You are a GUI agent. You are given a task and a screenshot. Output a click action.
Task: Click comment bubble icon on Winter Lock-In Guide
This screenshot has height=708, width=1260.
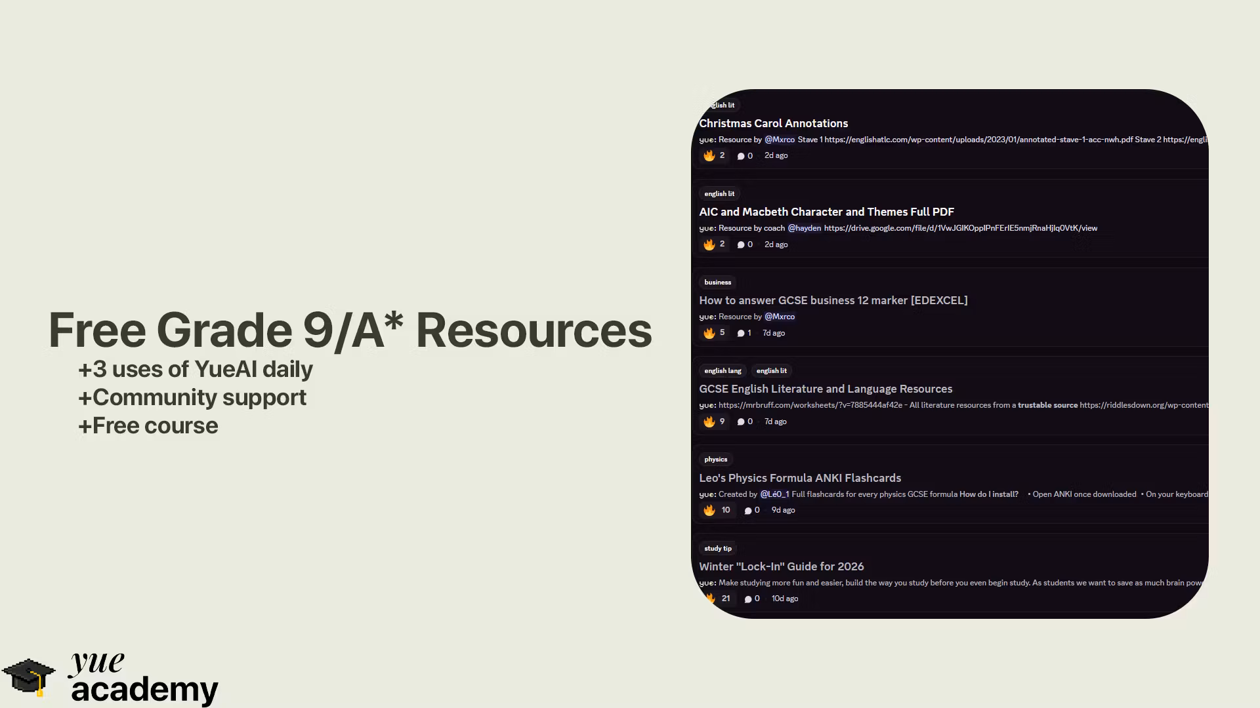[748, 599]
